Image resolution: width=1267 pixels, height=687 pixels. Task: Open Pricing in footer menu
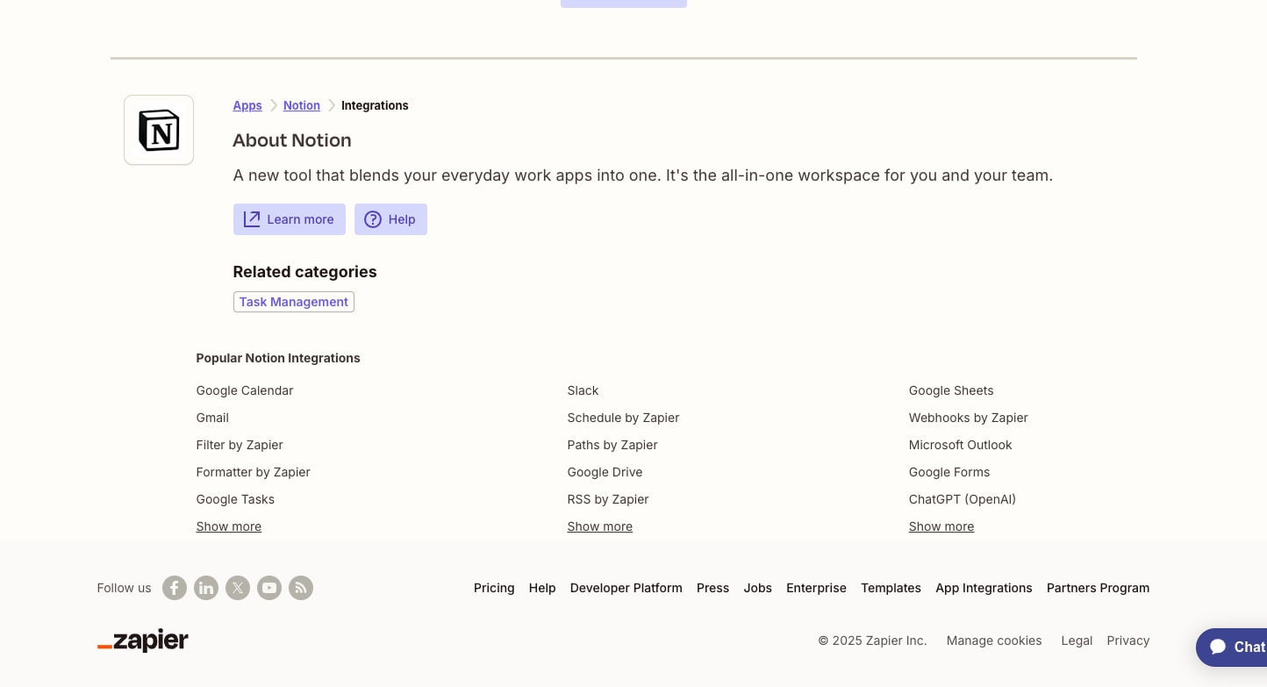pos(494,588)
